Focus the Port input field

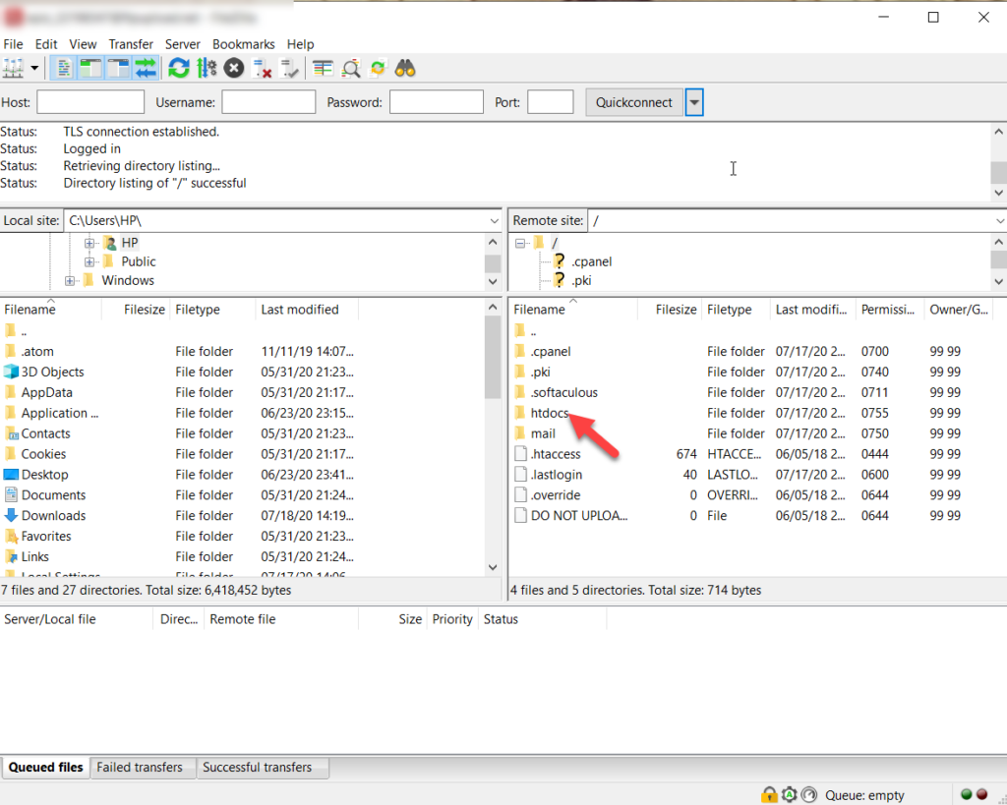[551, 102]
